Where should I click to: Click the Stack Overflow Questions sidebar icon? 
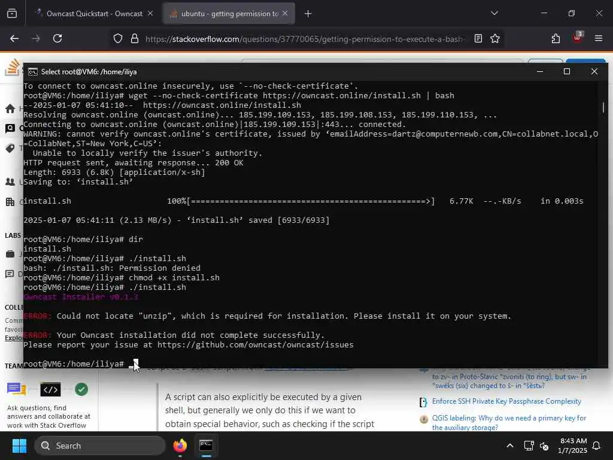10,128
